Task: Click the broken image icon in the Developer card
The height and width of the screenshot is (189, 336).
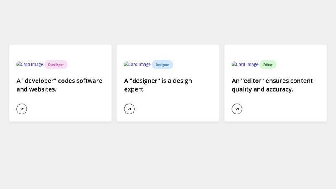Action: 18,64
